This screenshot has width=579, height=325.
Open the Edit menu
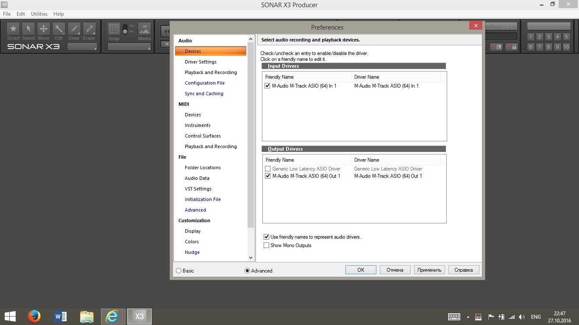click(21, 14)
